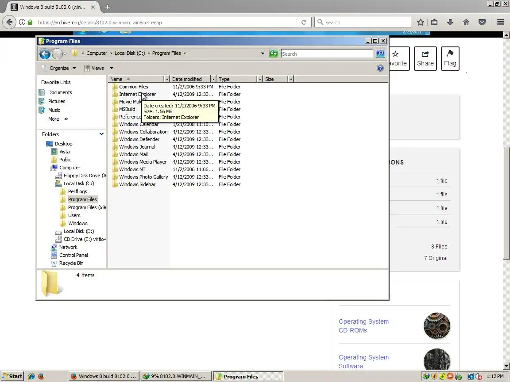
Task: Open Name column filter dropdown
Action: (x=167, y=79)
